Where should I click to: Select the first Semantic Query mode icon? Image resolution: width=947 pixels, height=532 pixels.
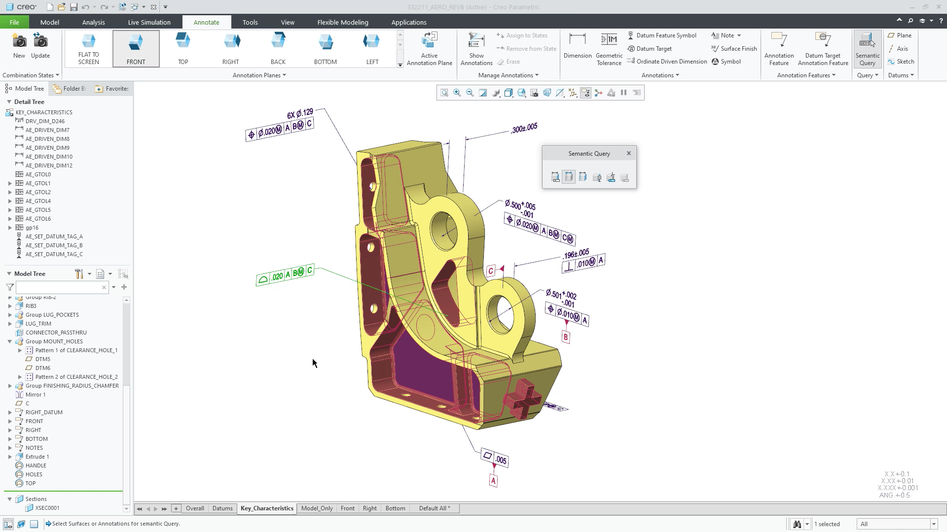point(555,177)
